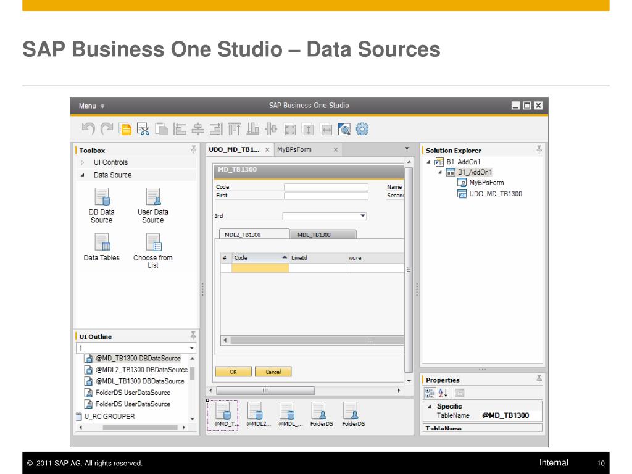
Task: Click the wqre column header
Action: click(375, 257)
